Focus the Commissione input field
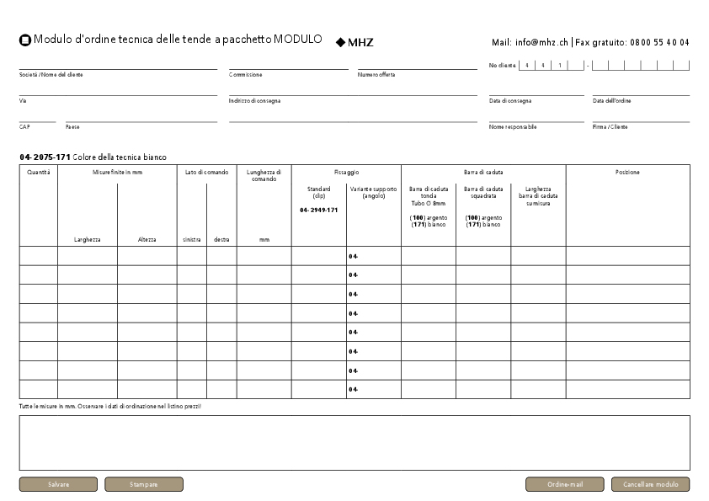Image resolution: width=709 pixels, height=501 pixels. tap(288, 64)
